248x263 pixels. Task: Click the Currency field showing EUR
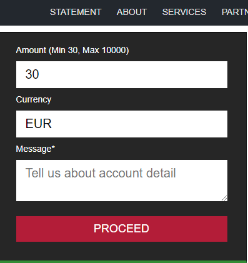pyautogui.click(x=122, y=124)
